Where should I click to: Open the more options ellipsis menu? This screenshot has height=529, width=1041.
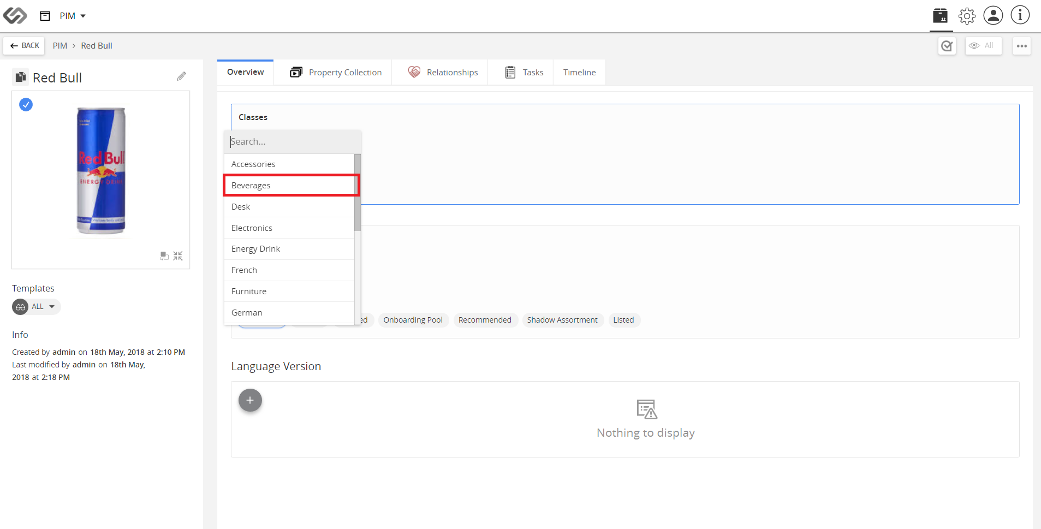pyautogui.click(x=1022, y=46)
